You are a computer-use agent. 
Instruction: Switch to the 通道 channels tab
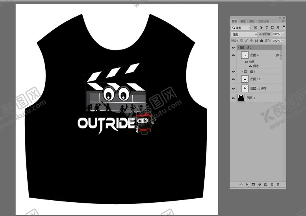243,21
